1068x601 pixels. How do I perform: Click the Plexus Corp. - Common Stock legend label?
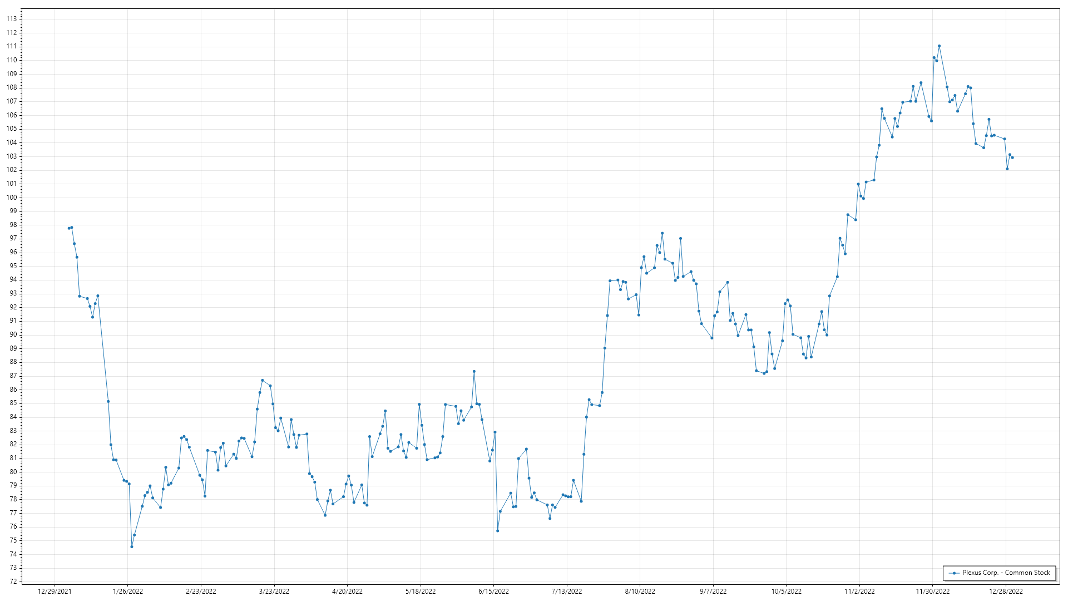click(x=1006, y=573)
